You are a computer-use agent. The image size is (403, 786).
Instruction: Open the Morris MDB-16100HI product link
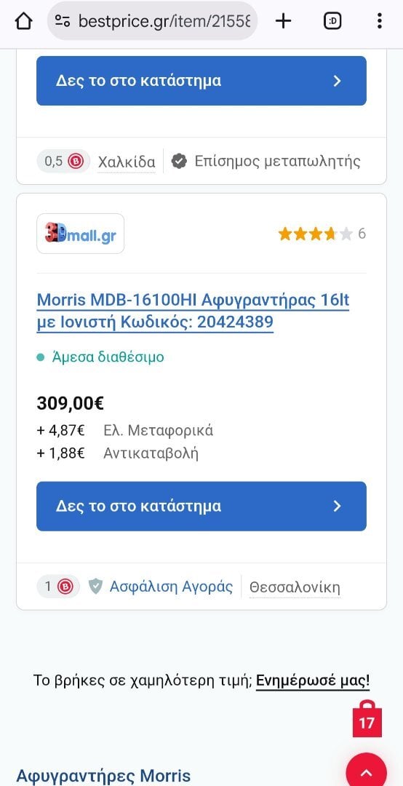(x=193, y=311)
